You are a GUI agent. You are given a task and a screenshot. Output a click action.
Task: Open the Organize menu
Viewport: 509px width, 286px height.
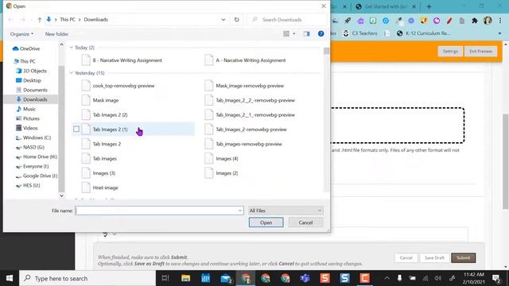(x=21, y=33)
